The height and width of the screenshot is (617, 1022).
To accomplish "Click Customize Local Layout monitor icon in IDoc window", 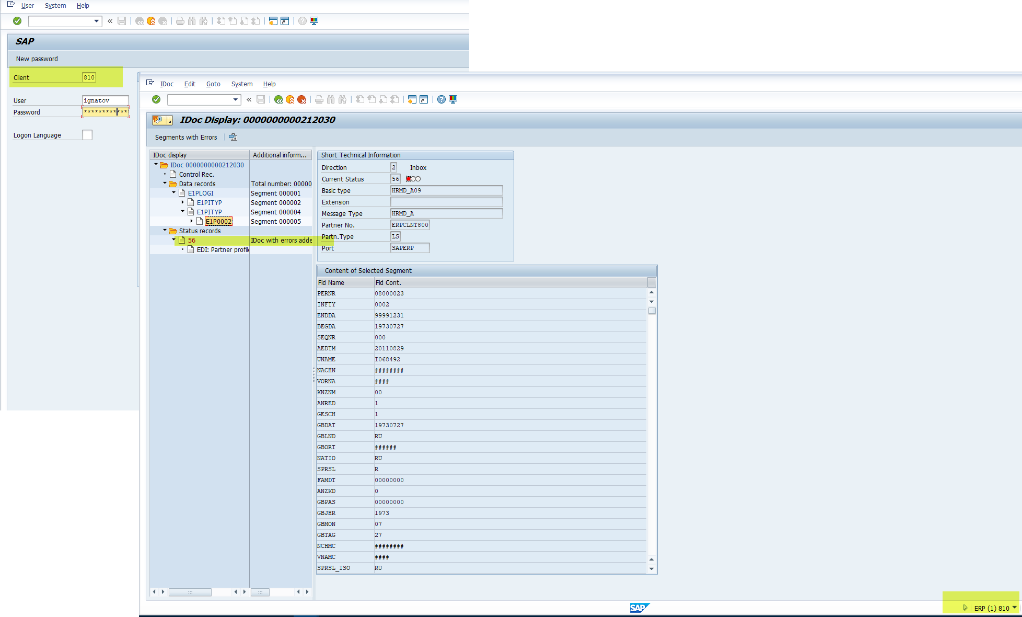I will pyautogui.click(x=453, y=99).
